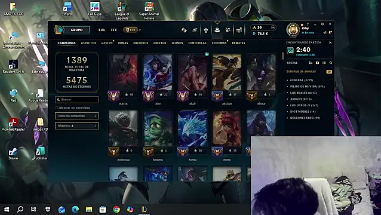This screenshot has width=381, height=215.
Task: Open Fall Guys desktop shortcut
Action: 95,9
